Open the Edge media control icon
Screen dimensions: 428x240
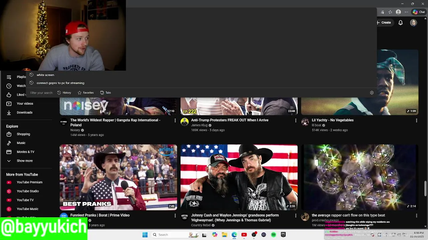tap(383, 12)
